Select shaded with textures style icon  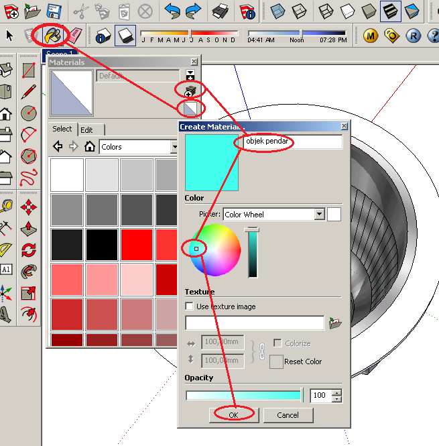tap(390, 11)
